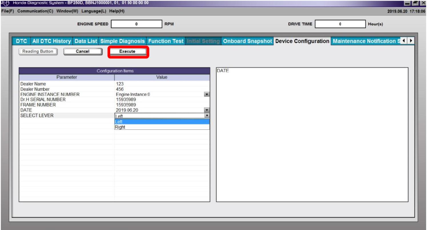Expand the DATE dropdown arrow
This screenshot has width=428, height=230.
(207, 110)
